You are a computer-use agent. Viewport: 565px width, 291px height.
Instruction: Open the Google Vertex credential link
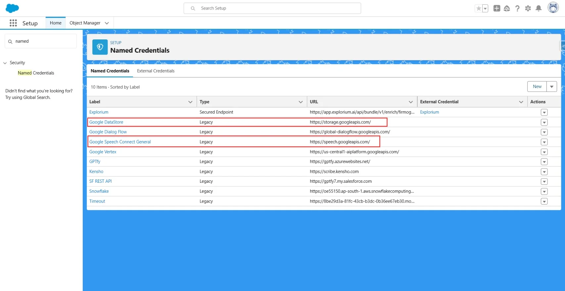click(x=103, y=152)
